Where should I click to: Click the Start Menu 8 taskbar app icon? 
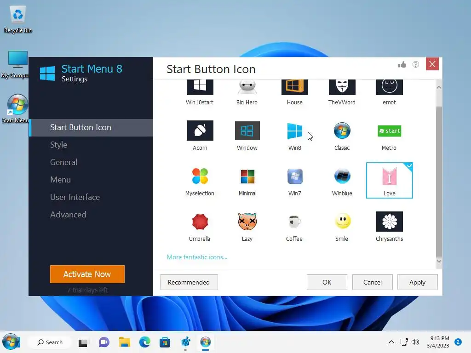(206, 342)
